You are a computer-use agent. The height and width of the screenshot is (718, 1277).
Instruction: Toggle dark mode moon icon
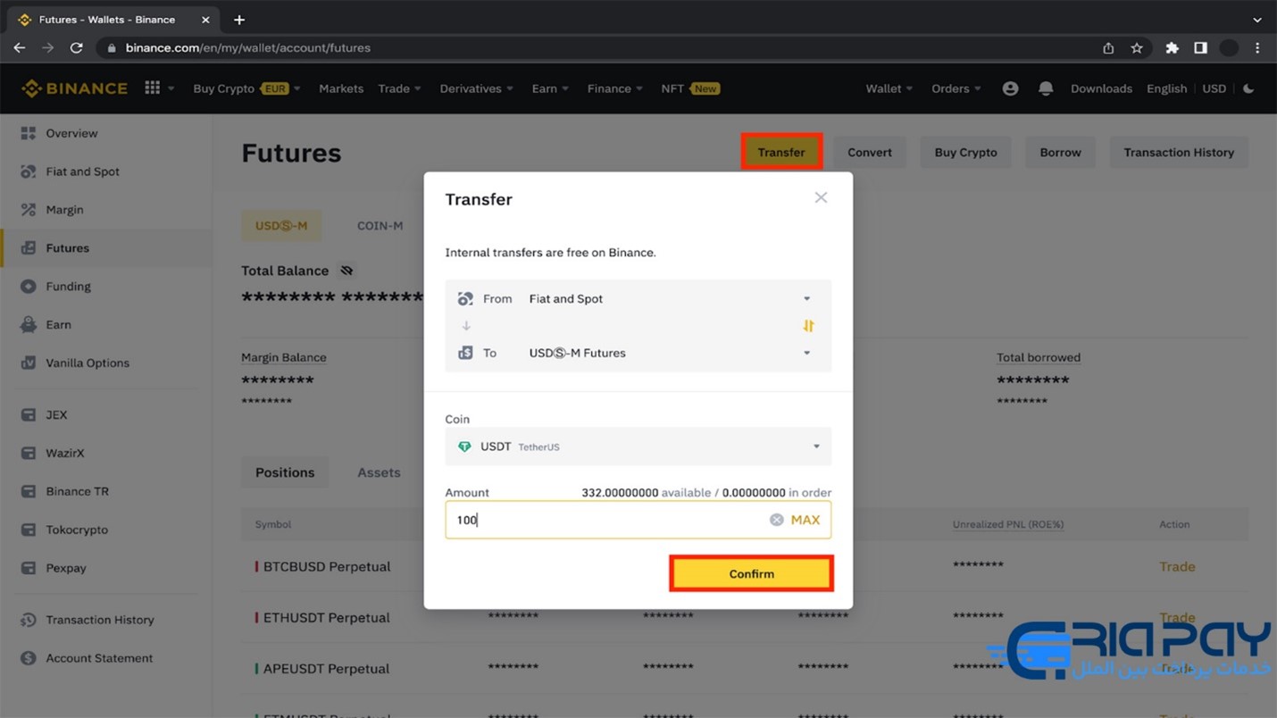tap(1248, 88)
